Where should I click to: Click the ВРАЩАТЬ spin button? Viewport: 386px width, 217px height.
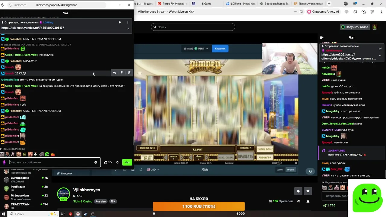[245, 157]
